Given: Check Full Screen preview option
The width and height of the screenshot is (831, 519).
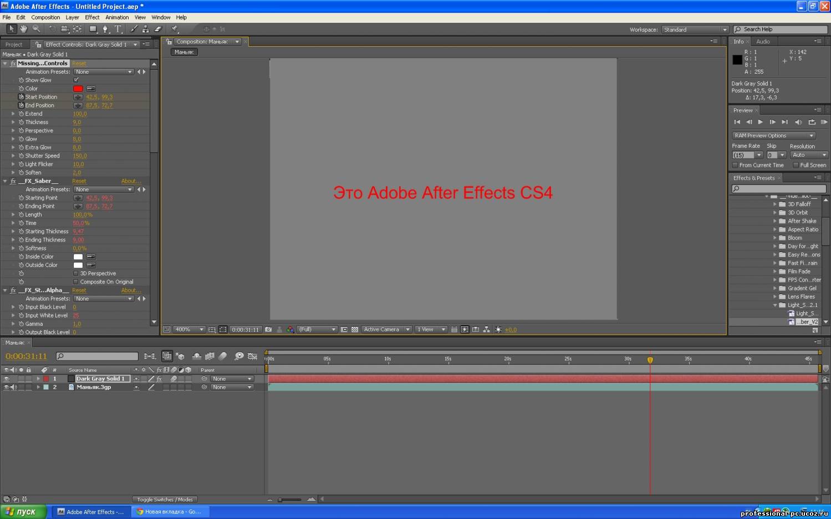Looking at the screenshot, I should pos(796,165).
